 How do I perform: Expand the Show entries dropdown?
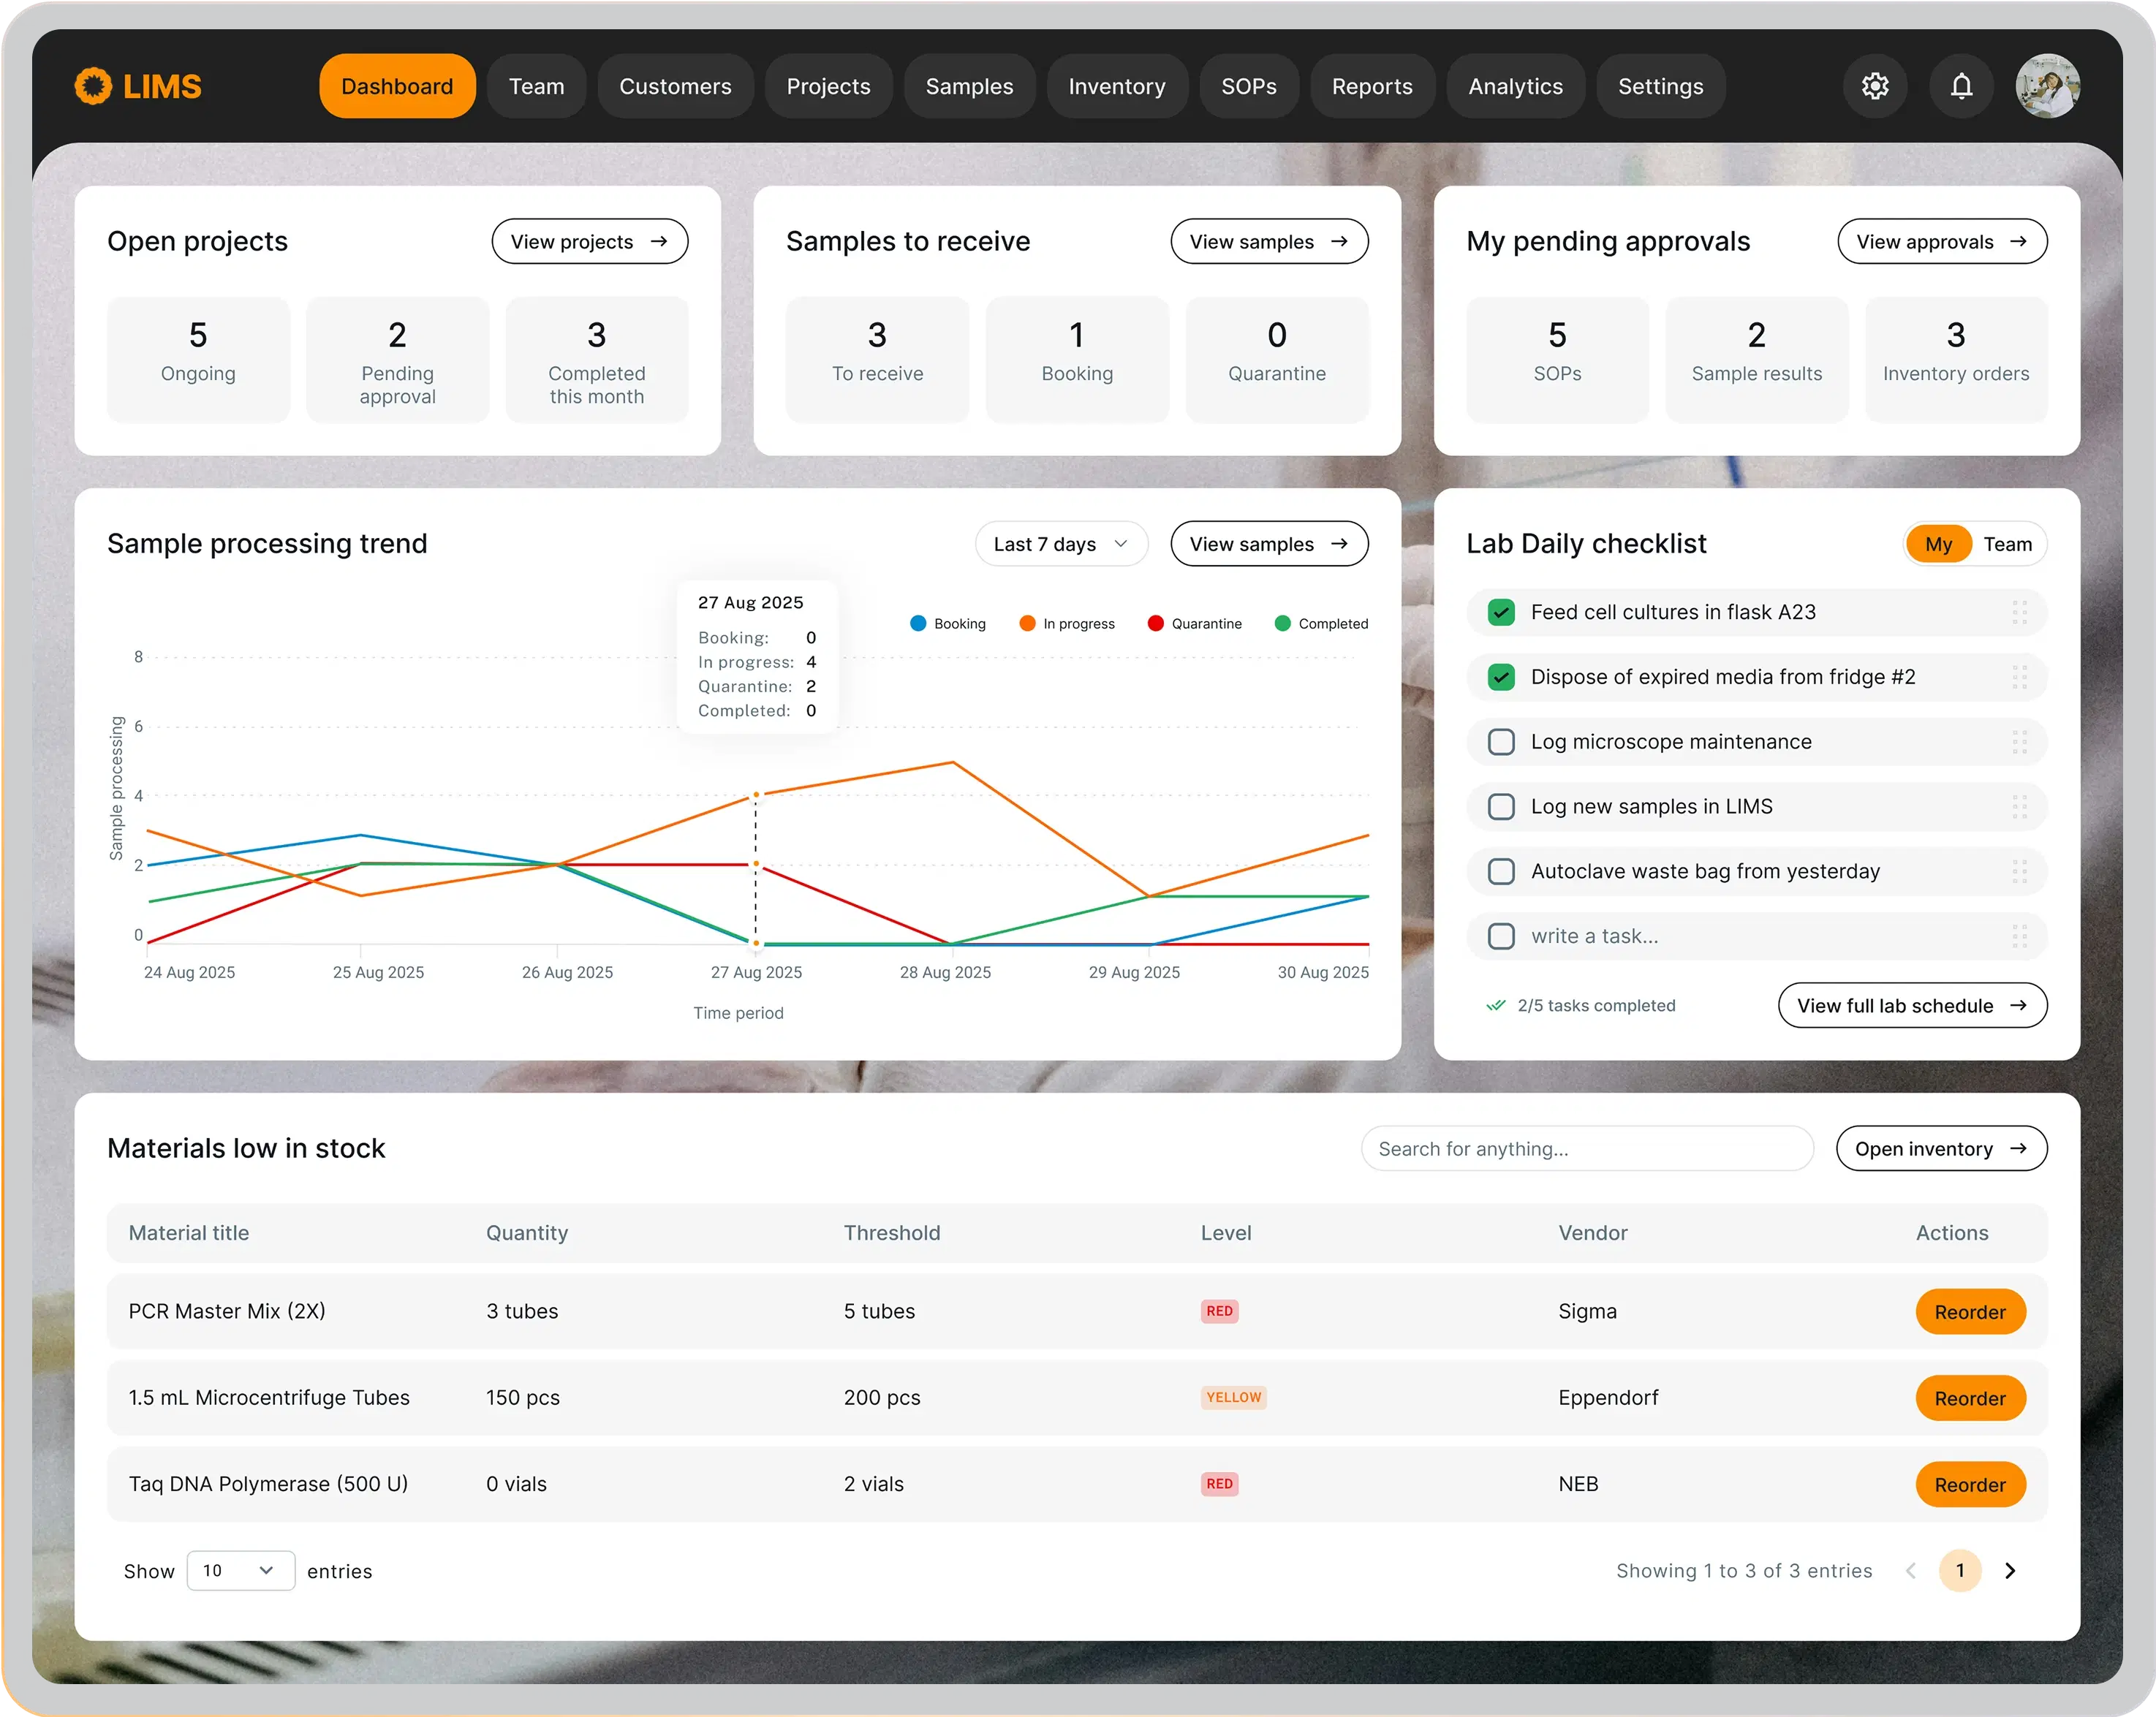click(x=240, y=1571)
